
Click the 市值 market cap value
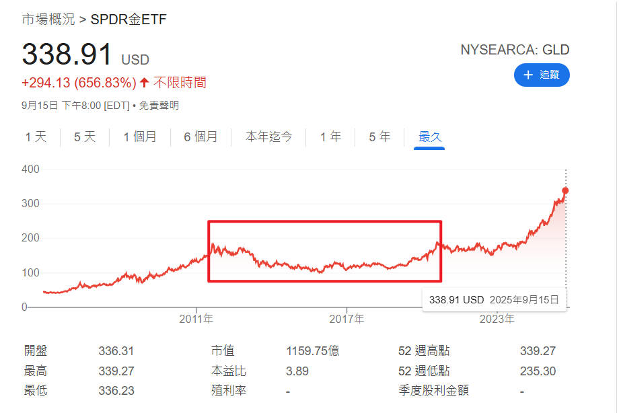tap(312, 351)
